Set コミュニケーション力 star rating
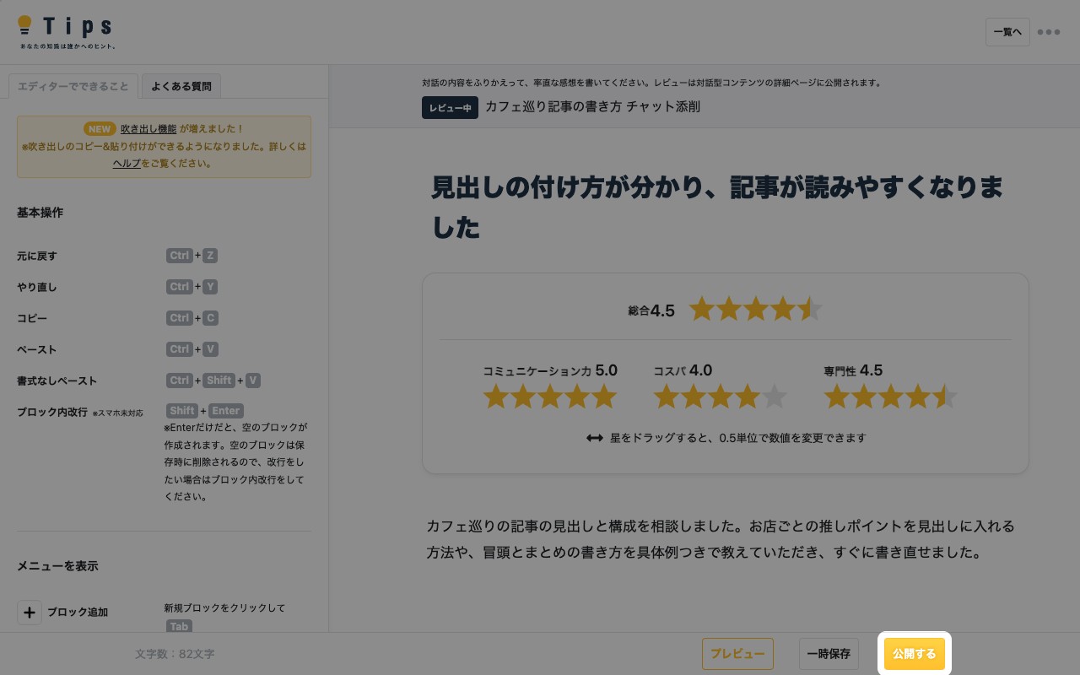 pos(550,397)
